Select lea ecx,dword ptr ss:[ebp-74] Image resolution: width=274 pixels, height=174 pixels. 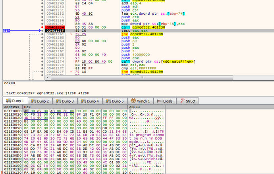pyautogui.click(x=153, y=13)
